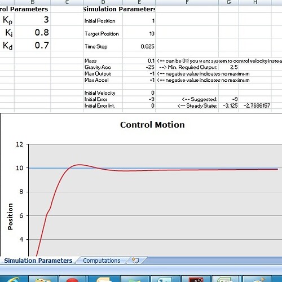Select column D header
Screen dimensions: 282x282
[x=103, y=2]
